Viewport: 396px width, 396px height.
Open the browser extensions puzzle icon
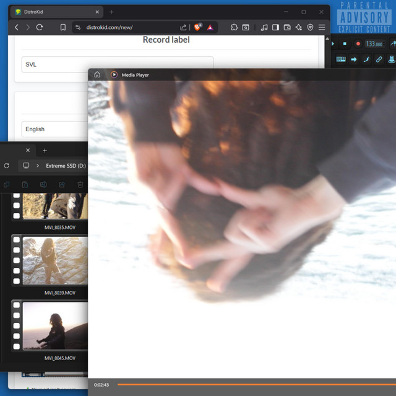(234, 27)
